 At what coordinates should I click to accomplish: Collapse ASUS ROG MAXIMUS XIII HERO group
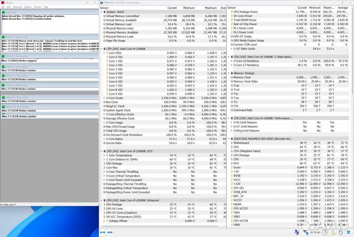point(229,139)
